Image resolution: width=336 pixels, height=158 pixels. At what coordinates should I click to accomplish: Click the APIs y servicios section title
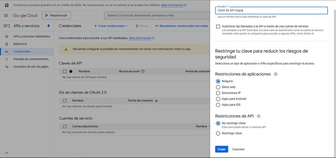click(27, 26)
